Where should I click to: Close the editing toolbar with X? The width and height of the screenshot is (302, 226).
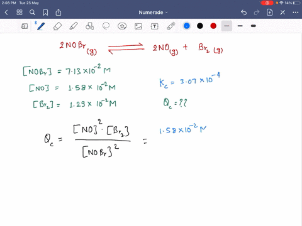pos(282,13)
